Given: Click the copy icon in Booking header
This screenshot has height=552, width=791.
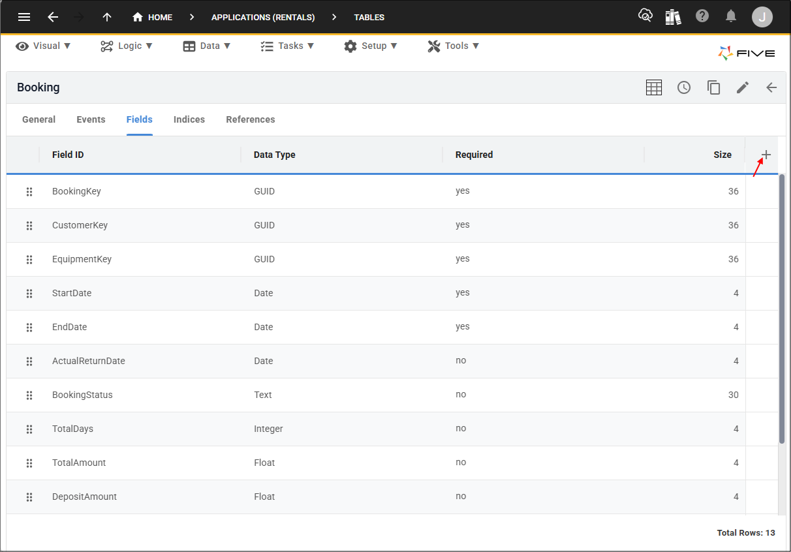Looking at the screenshot, I should 713,87.
